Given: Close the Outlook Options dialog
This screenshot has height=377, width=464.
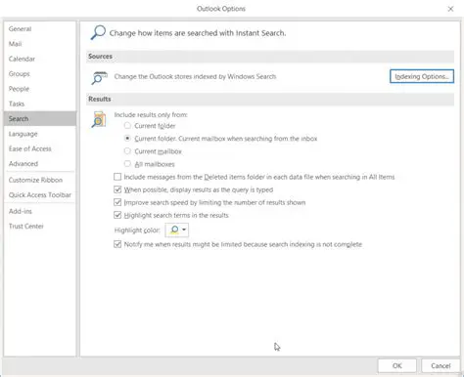Looking at the screenshot, I should coord(450,9).
